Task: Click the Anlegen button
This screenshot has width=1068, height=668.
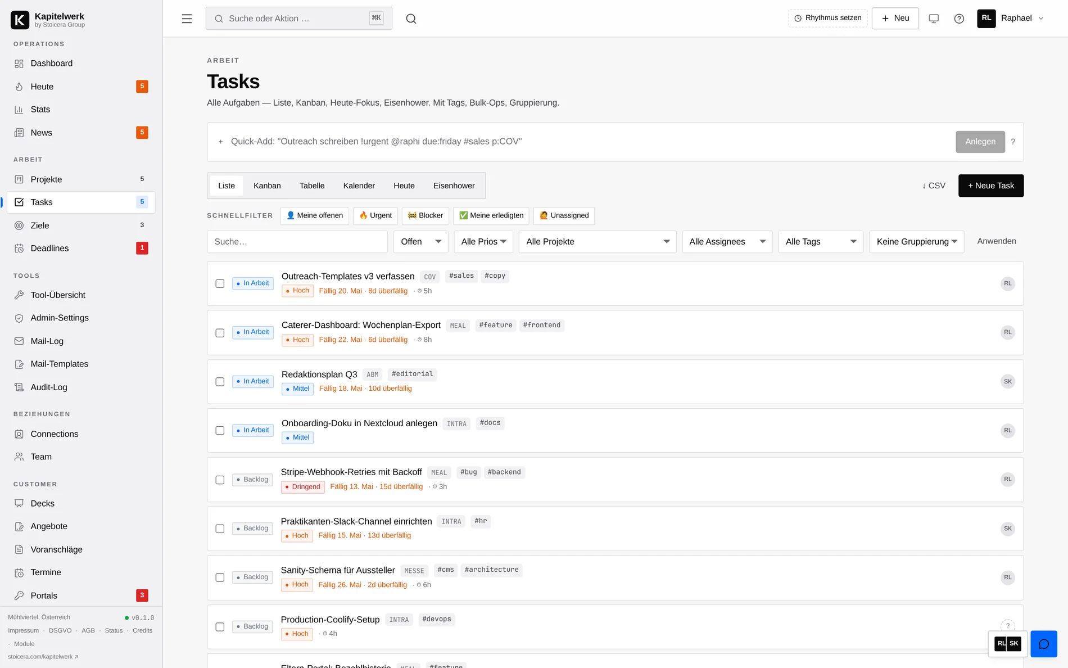Action: (x=980, y=142)
